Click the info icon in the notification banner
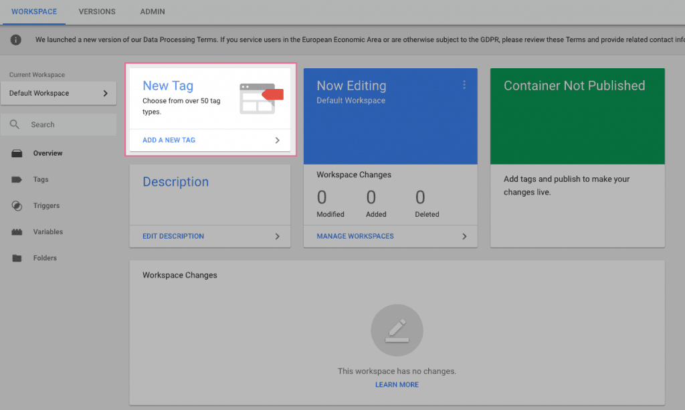 16,39
